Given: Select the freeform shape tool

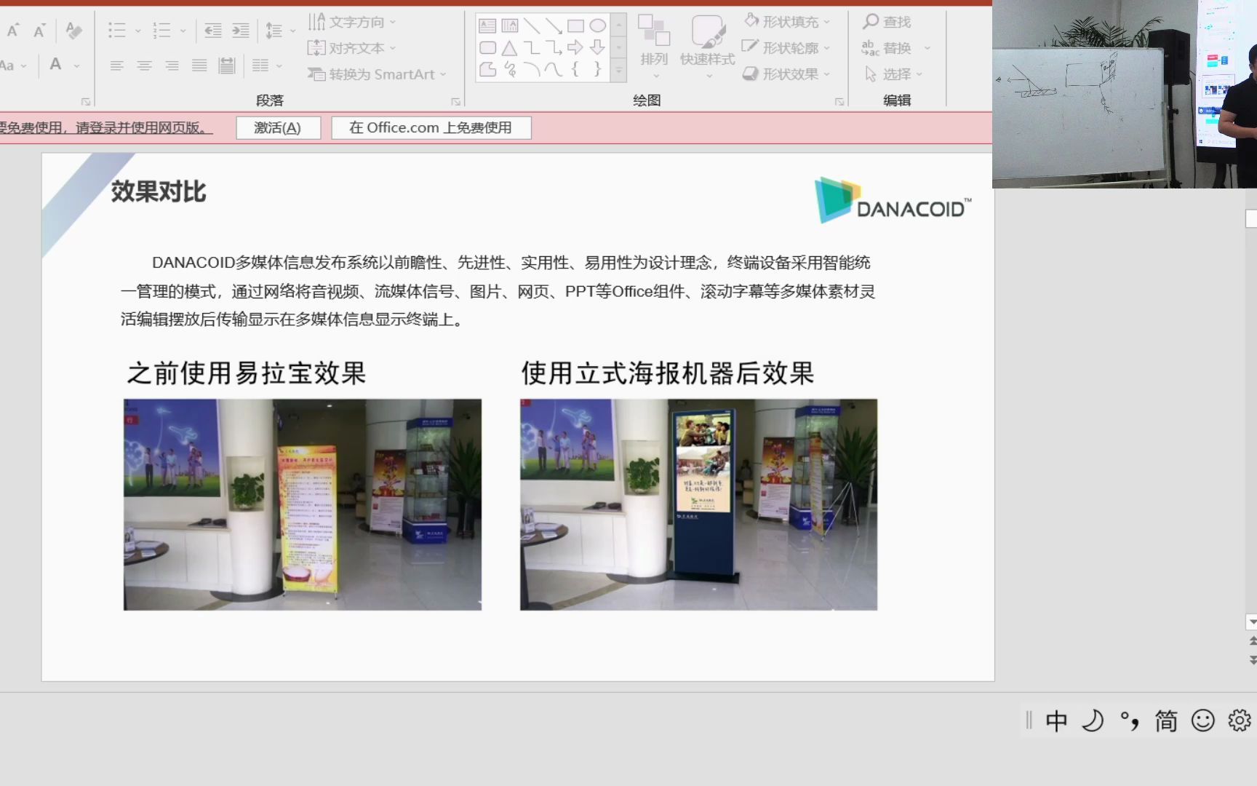Looking at the screenshot, I should click(487, 69).
